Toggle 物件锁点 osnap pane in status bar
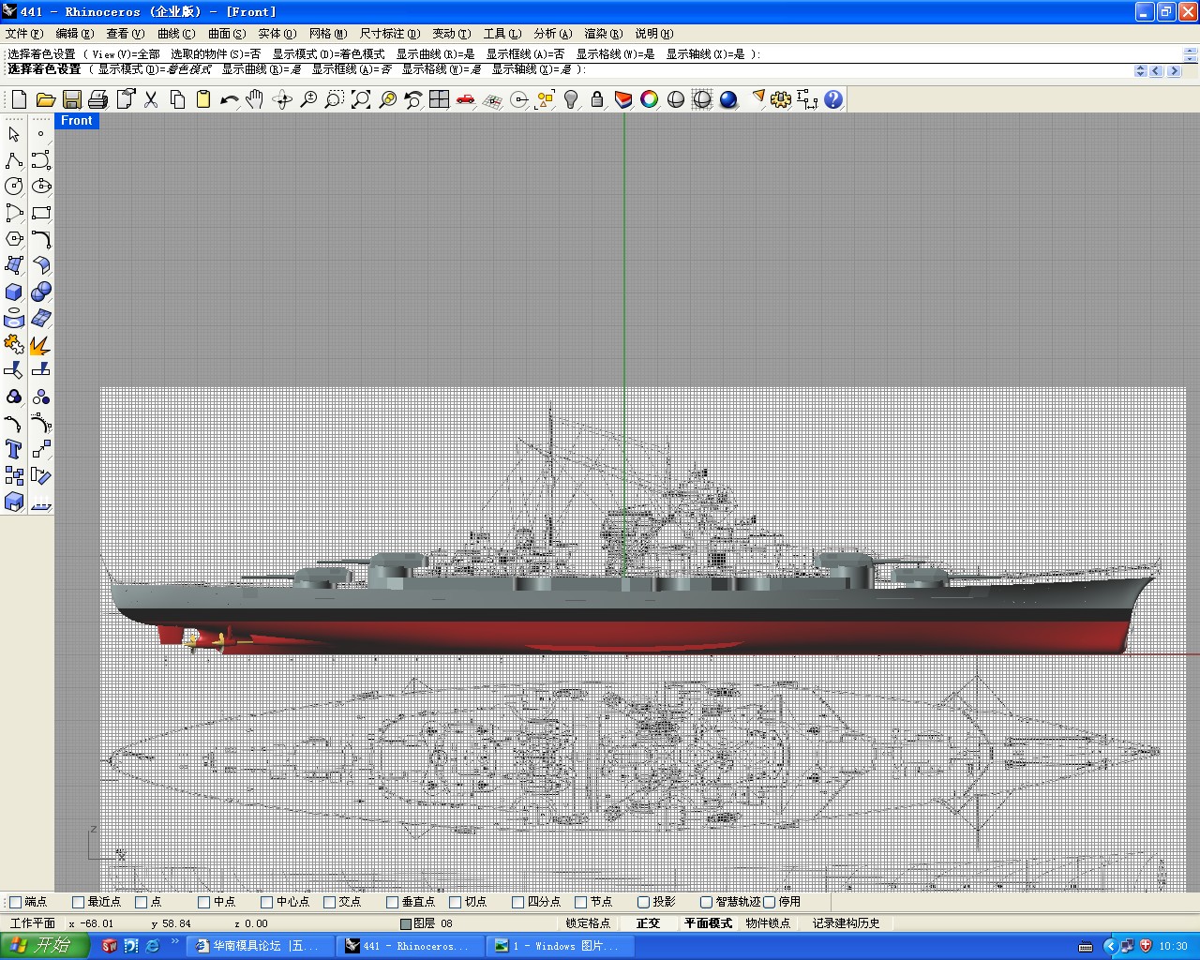Viewport: 1200px width, 960px height. (768, 923)
